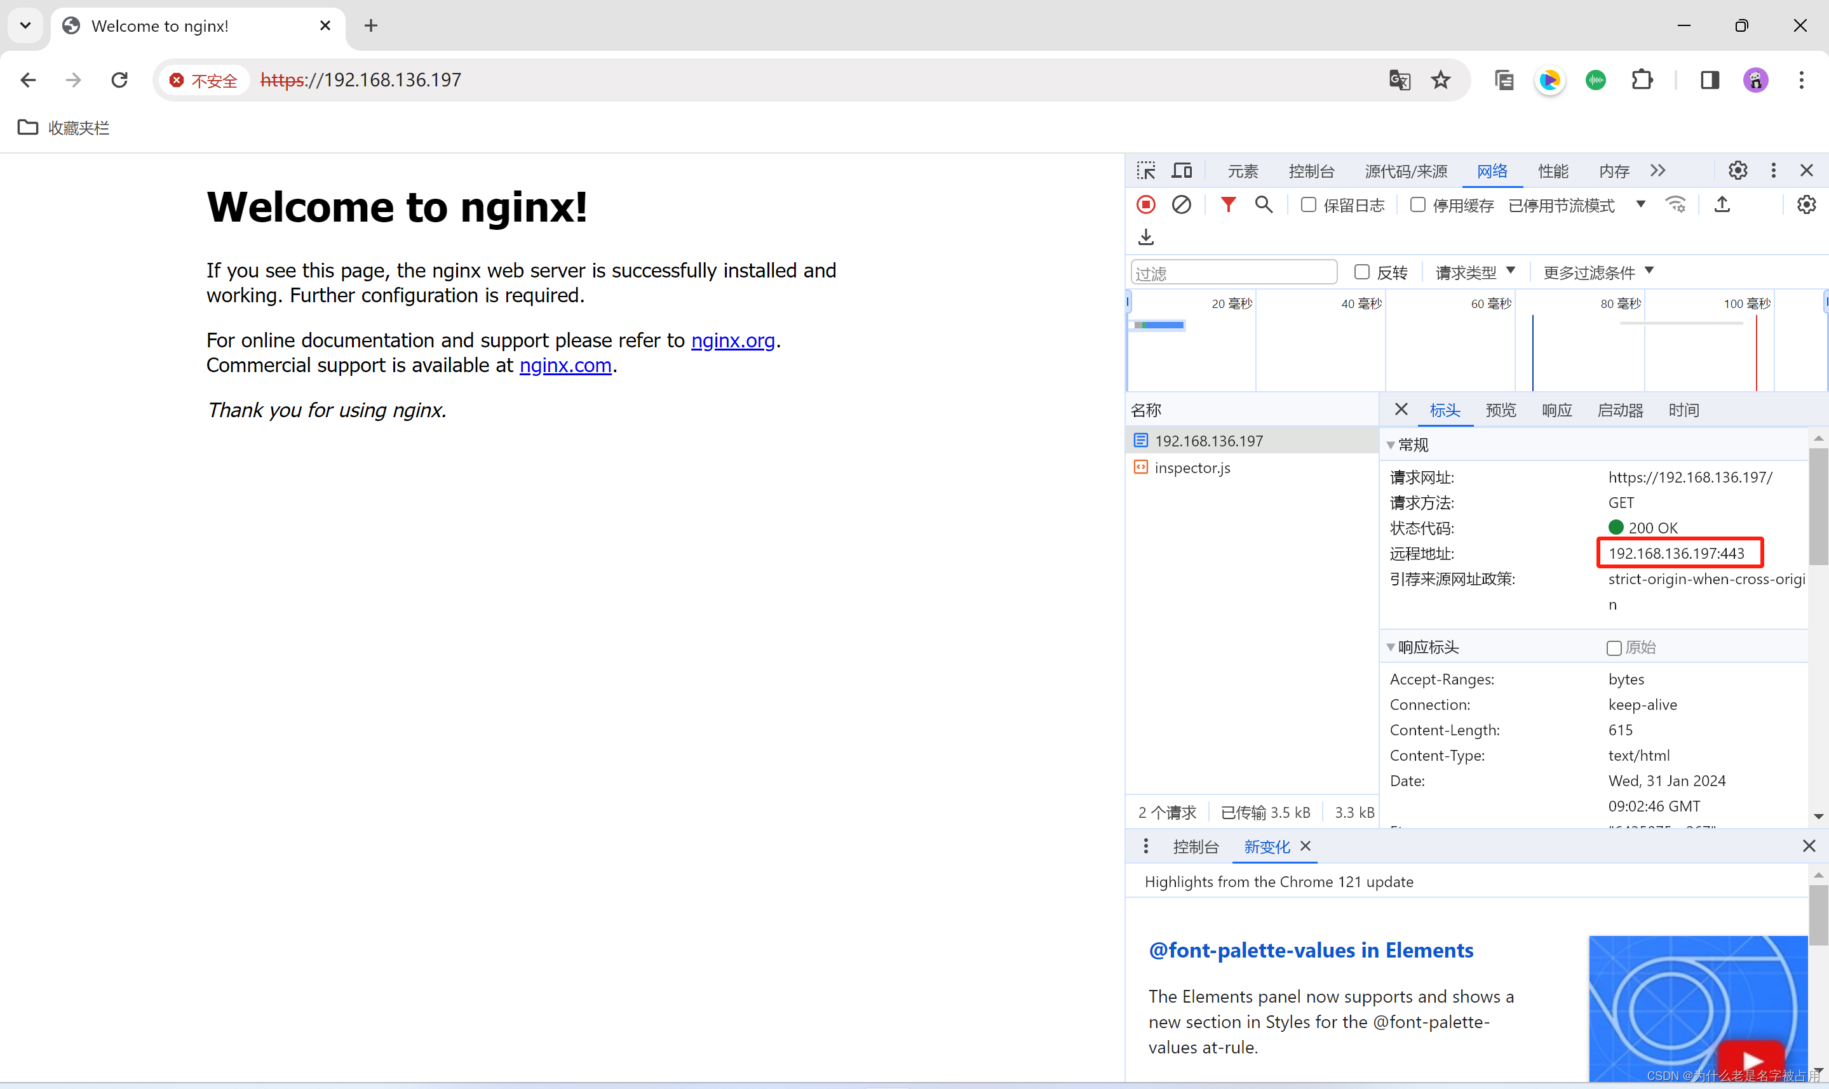Open @font-palette-values in Elements link
The height and width of the screenshot is (1089, 1829).
(1311, 951)
